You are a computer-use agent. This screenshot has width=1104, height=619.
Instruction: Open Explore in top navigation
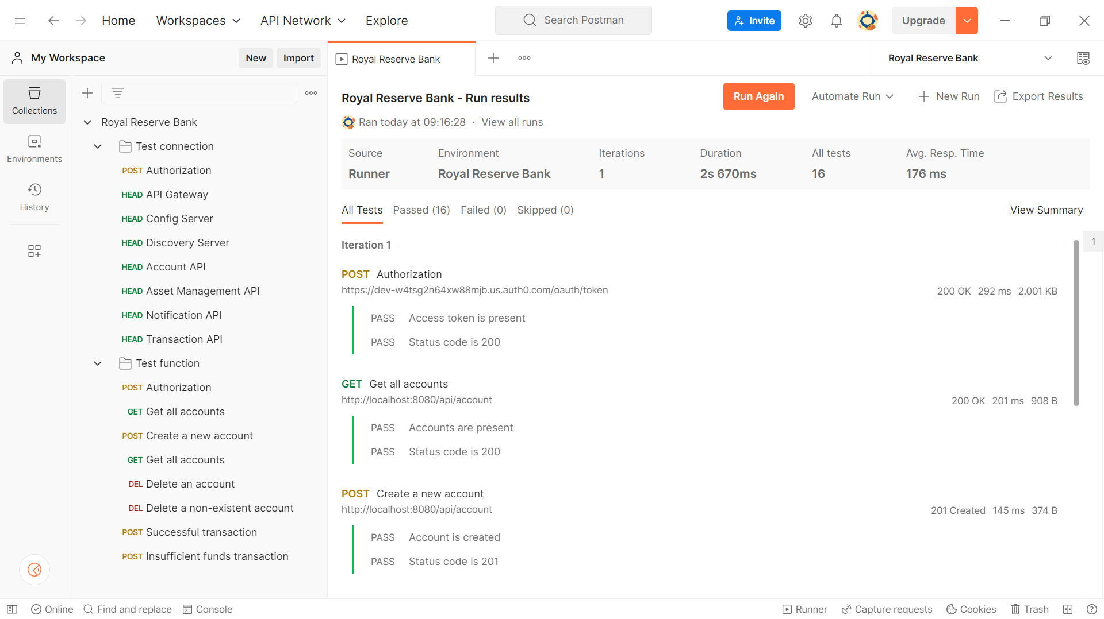point(387,21)
